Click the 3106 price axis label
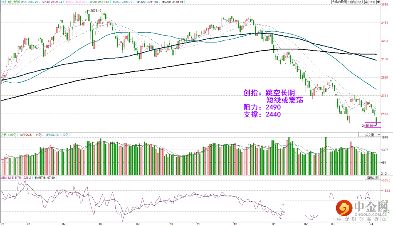The width and height of the screenshot is (393, 226). point(385,59)
